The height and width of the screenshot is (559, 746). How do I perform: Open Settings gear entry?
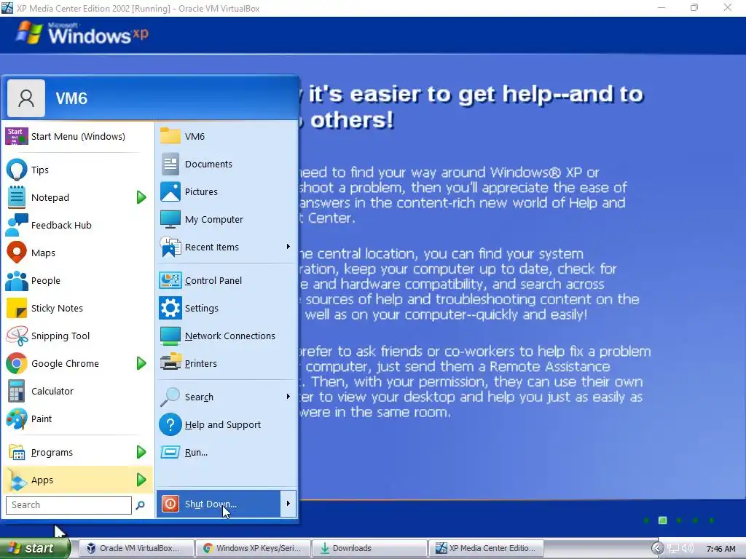point(226,308)
